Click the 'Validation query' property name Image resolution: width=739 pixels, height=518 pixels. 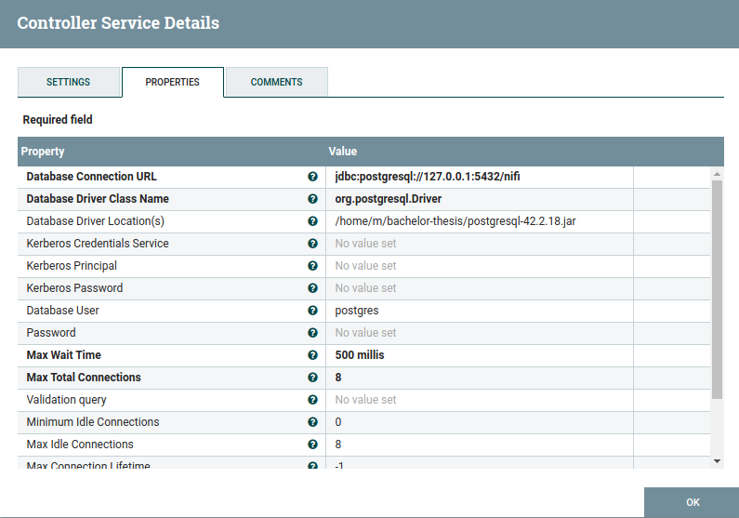tap(66, 400)
